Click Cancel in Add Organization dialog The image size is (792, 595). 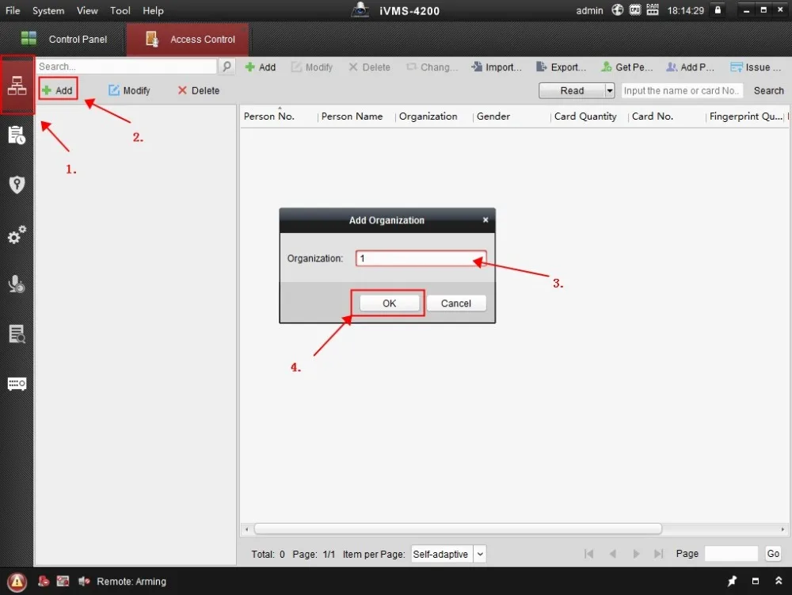pos(456,303)
